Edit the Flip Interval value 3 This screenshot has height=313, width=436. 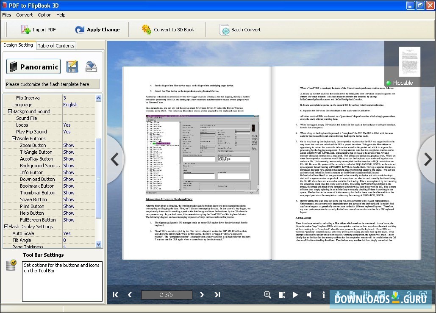79,98
